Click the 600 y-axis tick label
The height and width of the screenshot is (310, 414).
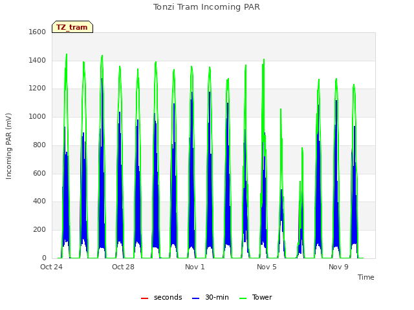(x=39, y=173)
